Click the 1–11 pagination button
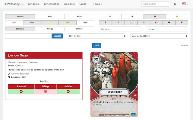 [96, 45]
